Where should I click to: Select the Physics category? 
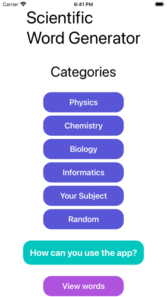click(83, 102)
